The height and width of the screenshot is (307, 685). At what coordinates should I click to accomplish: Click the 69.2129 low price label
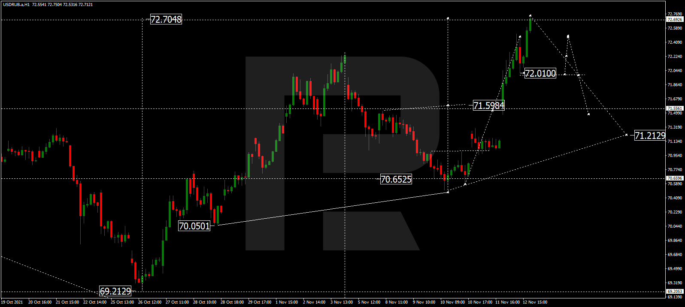[x=115, y=291]
